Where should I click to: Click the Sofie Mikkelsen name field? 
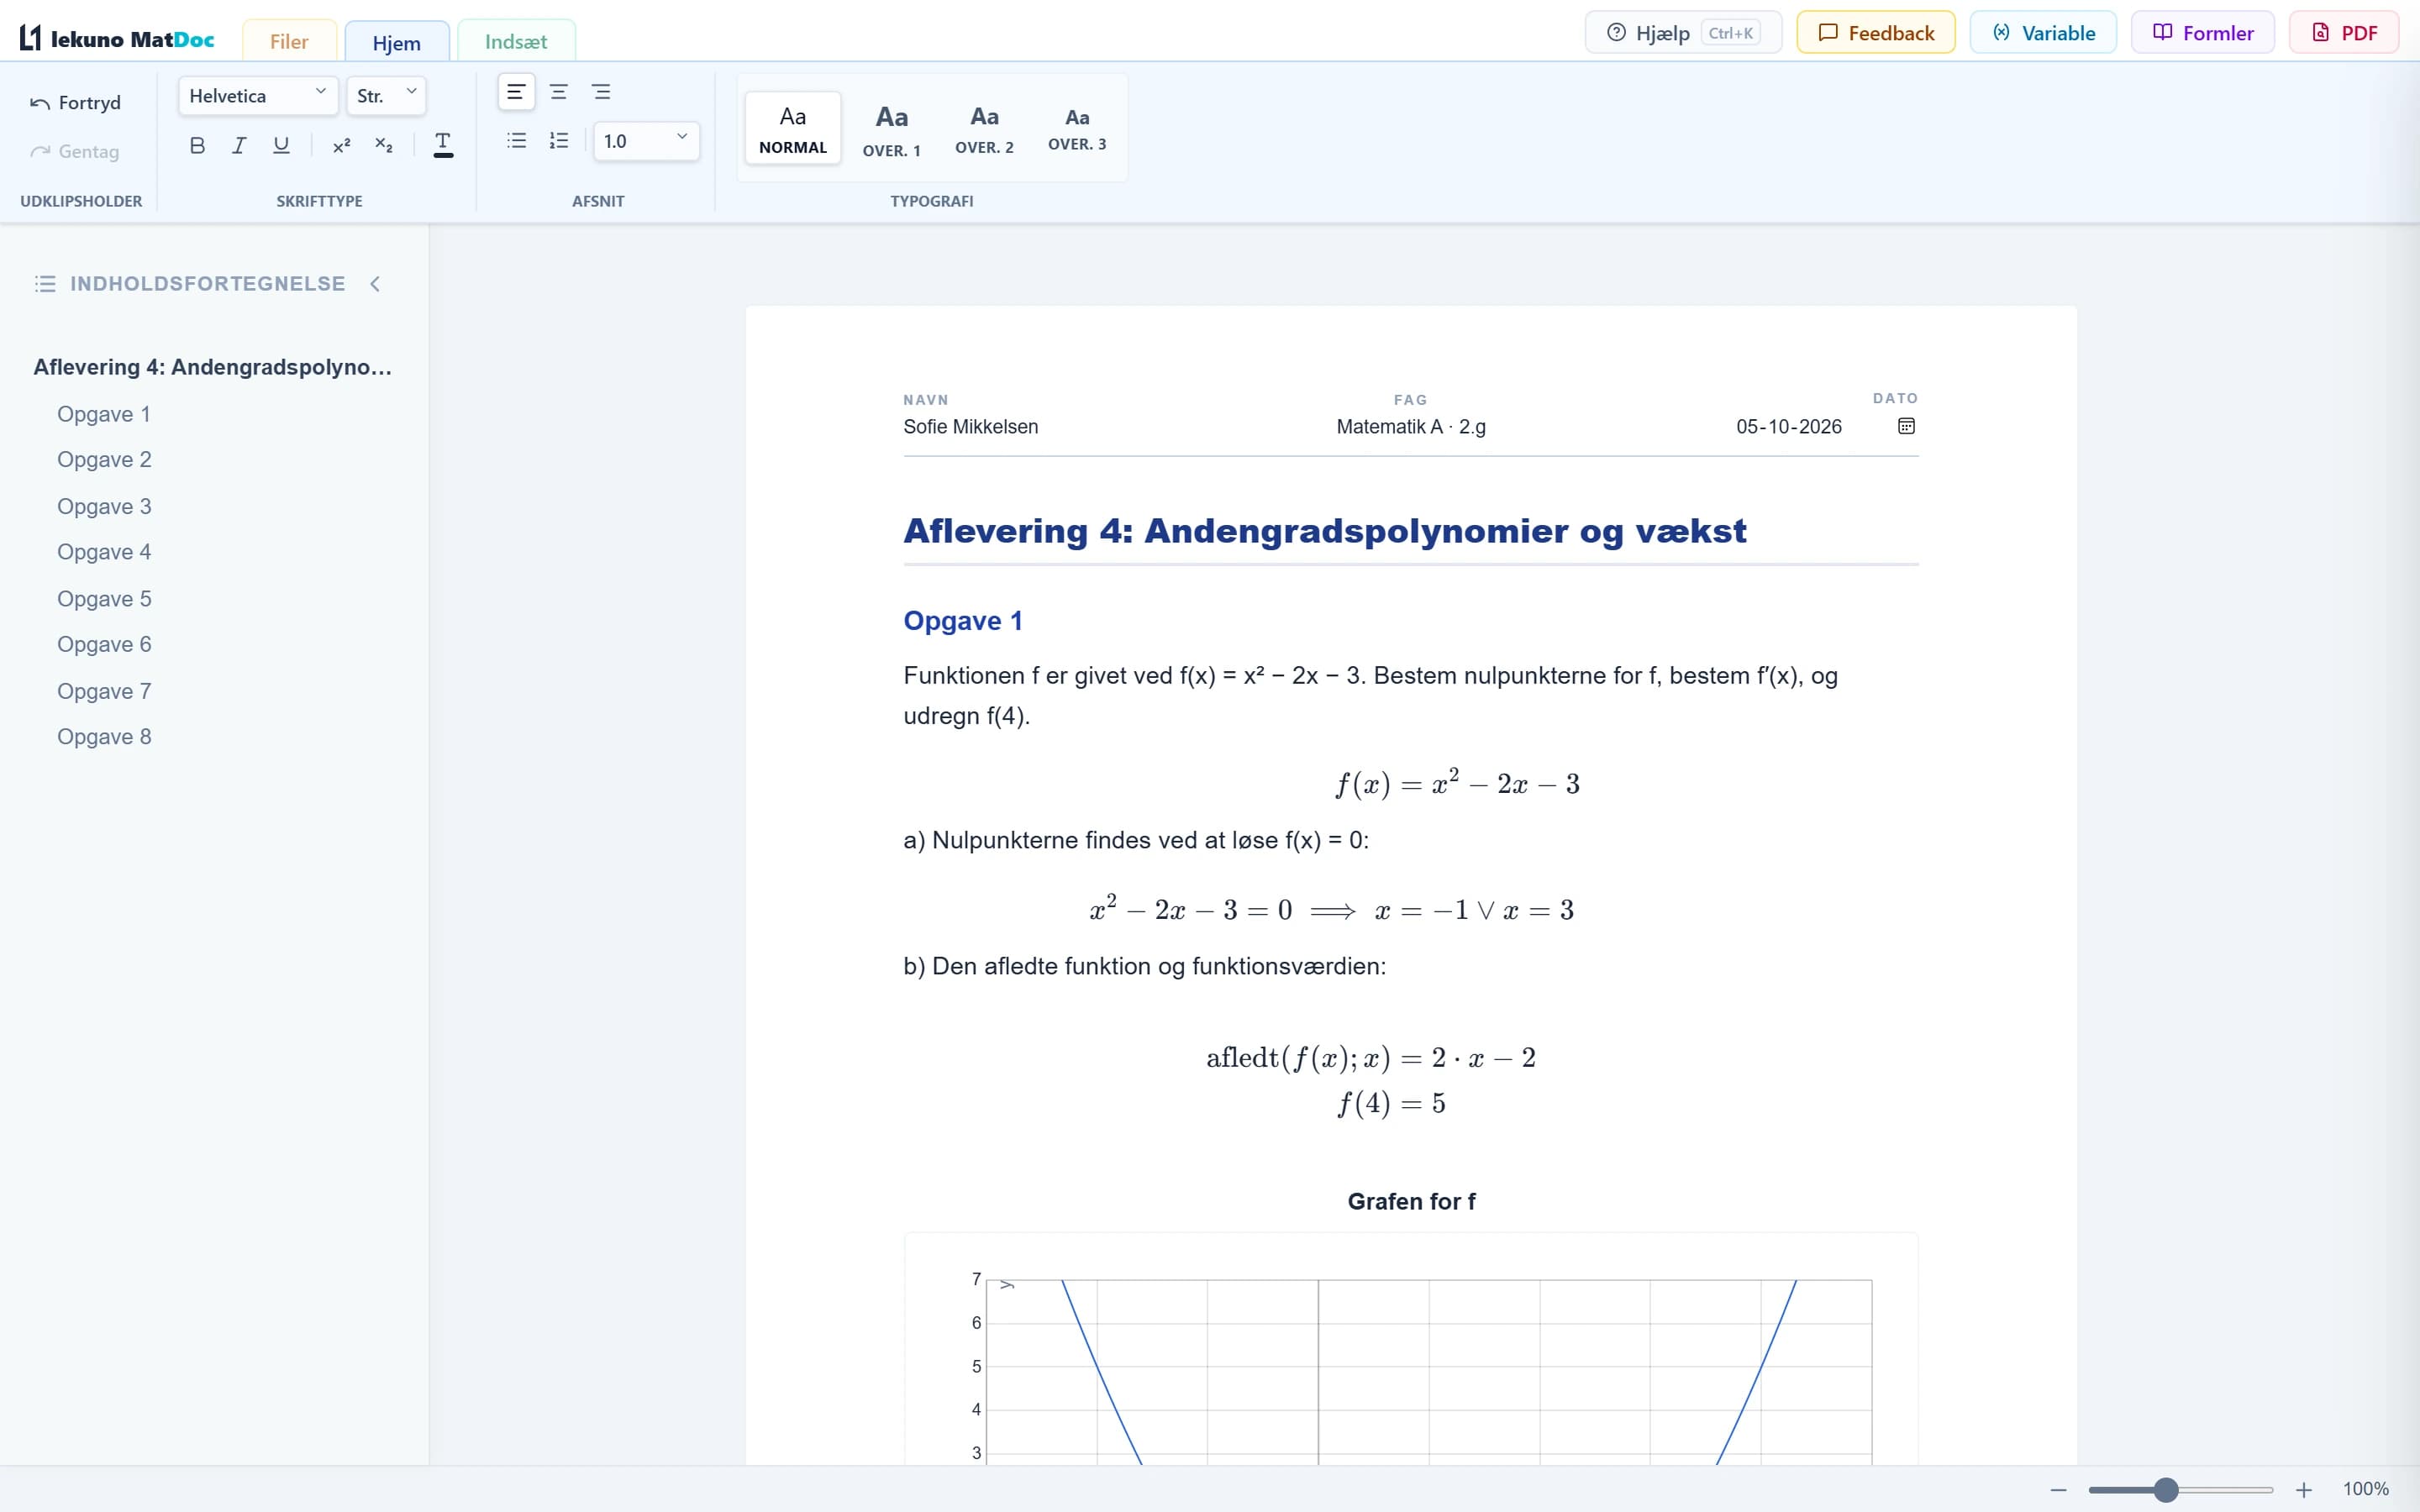[x=970, y=427]
